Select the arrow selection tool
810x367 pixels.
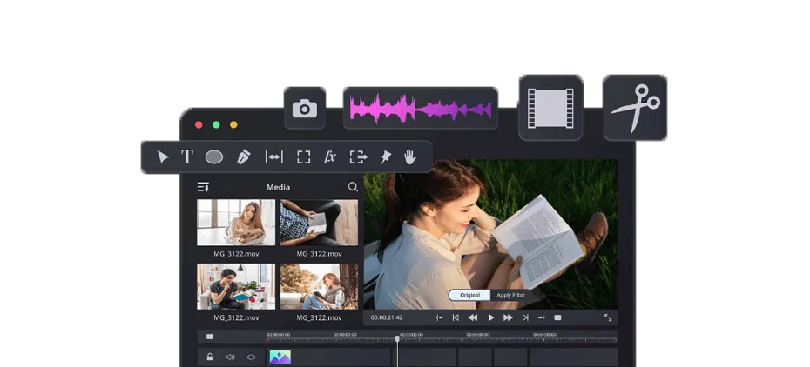pyautogui.click(x=163, y=157)
